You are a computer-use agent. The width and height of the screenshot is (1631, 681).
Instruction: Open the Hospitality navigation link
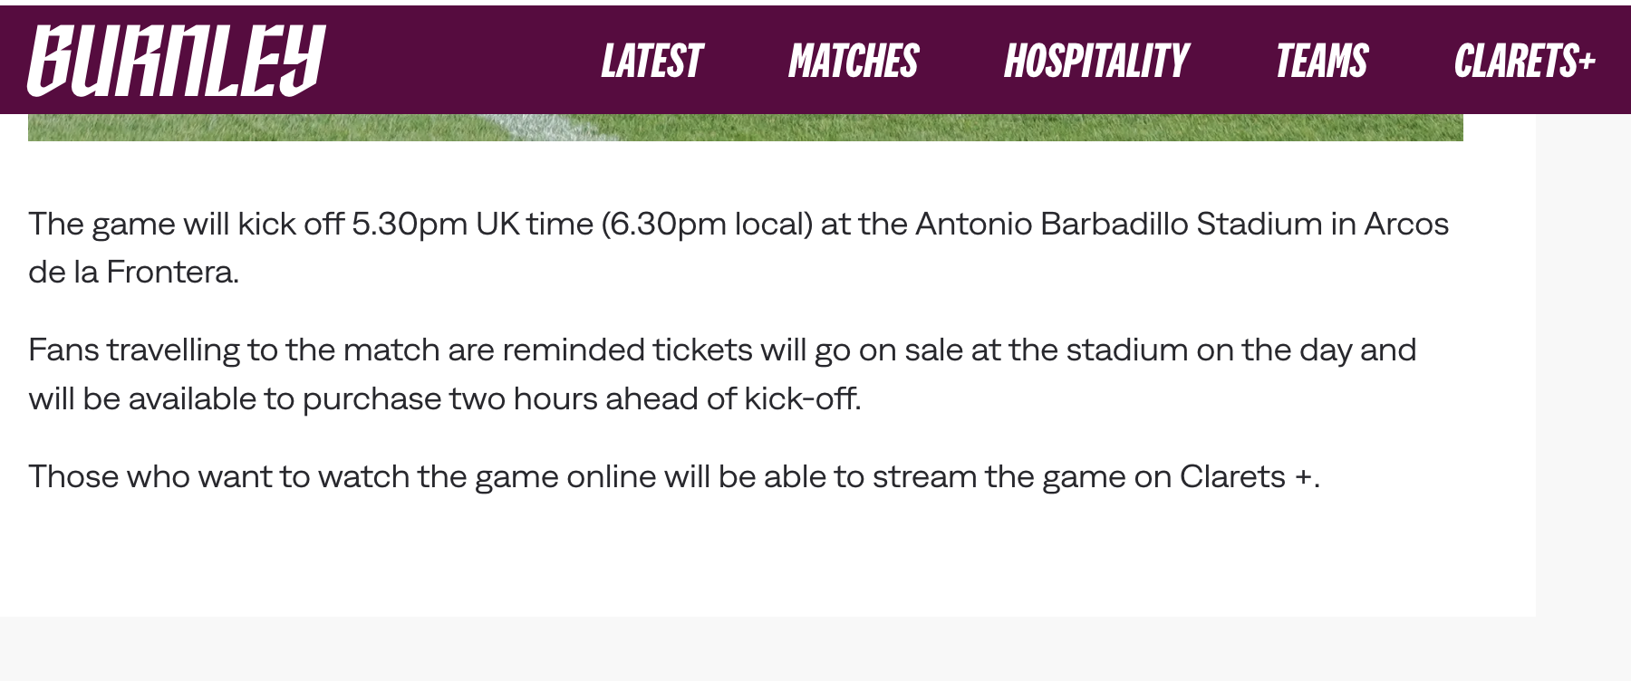pos(1096,62)
